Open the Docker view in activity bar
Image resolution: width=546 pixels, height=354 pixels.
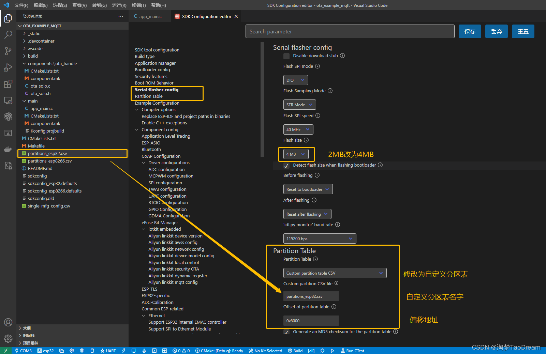(x=8, y=149)
